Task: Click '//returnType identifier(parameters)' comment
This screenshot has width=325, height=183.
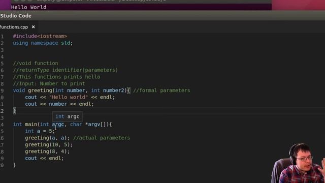Action: pos(66,70)
